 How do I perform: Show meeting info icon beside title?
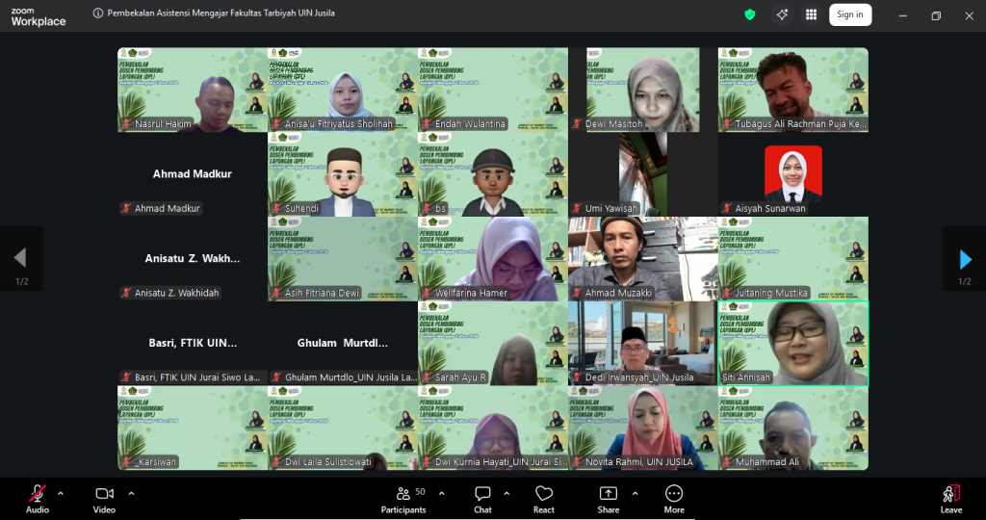coord(98,14)
